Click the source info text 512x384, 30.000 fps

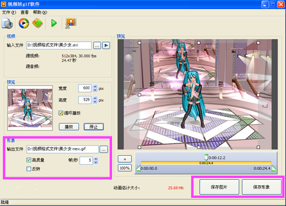pyautogui.click(x=79, y=56)
